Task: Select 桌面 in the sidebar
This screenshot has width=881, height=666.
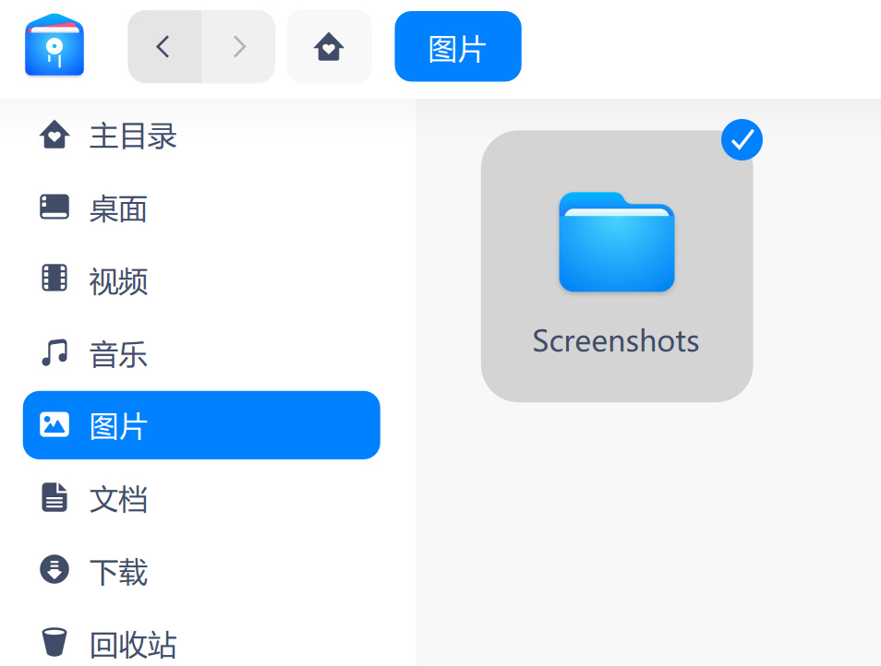Action: 118,209
